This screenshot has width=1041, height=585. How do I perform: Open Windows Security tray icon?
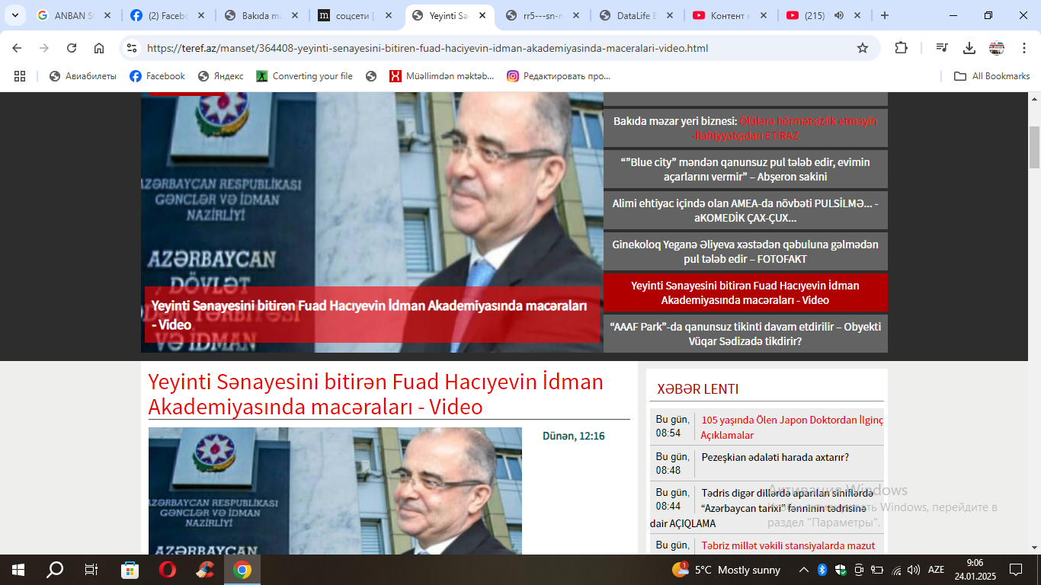coord(841,570)
